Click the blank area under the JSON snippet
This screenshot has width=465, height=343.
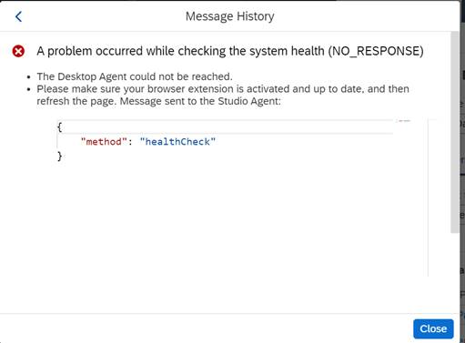(x=225, y=220)
